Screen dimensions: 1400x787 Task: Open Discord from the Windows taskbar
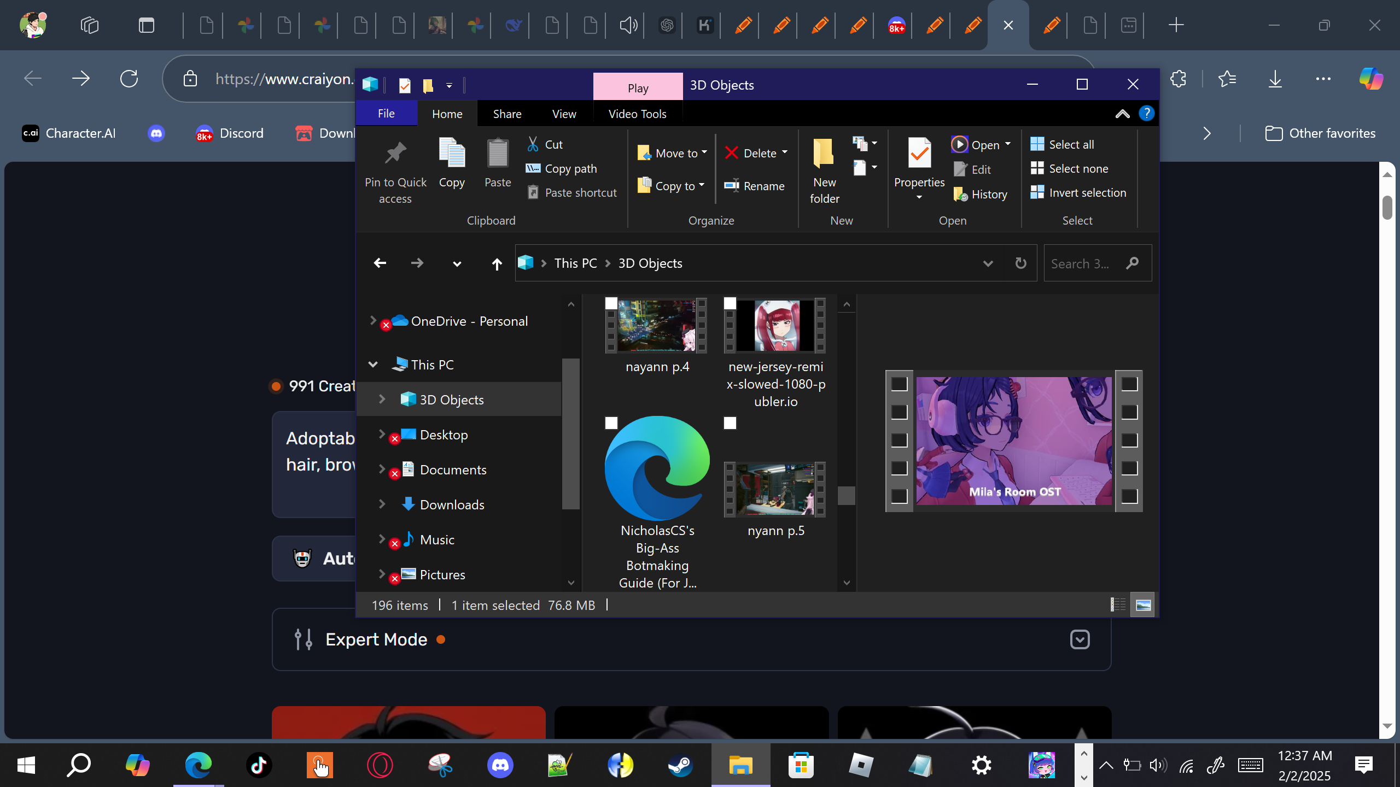pyautogui.click(x=500, y=765)
